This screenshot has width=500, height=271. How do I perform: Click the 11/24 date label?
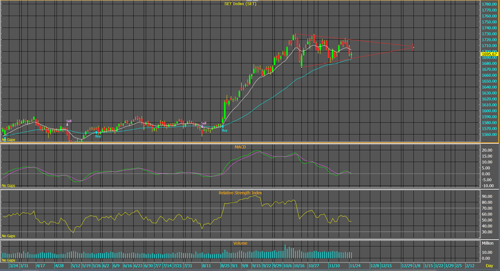[x=355, y=266]
